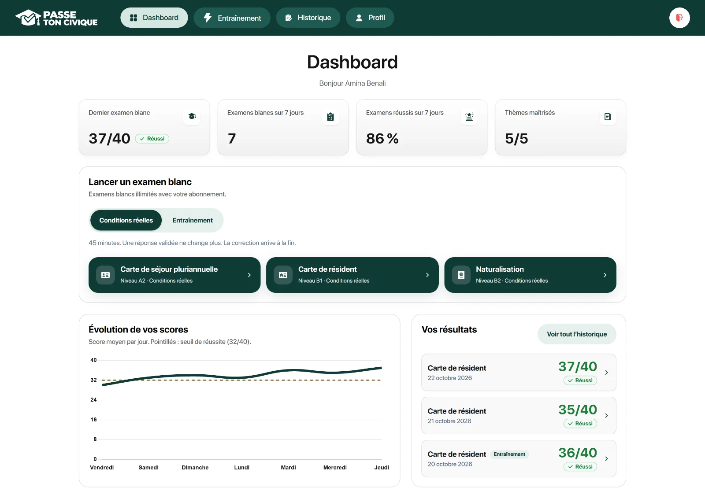This screenshot has width=705, height=491.
Task: Click the 5/5 Thèmes maîtrisés value
Action: coord(516,139)
